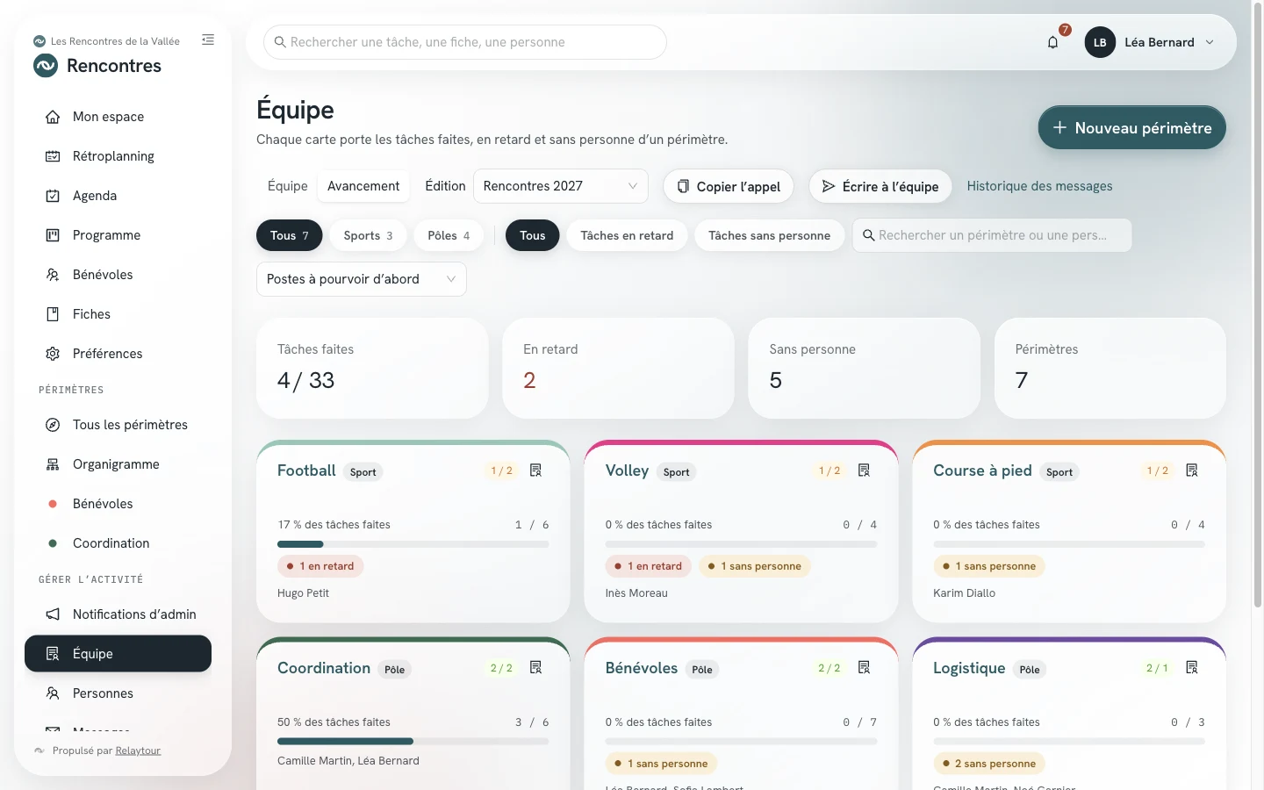
Task: Show only Tâches en retard
Action: tap(627, 235)
